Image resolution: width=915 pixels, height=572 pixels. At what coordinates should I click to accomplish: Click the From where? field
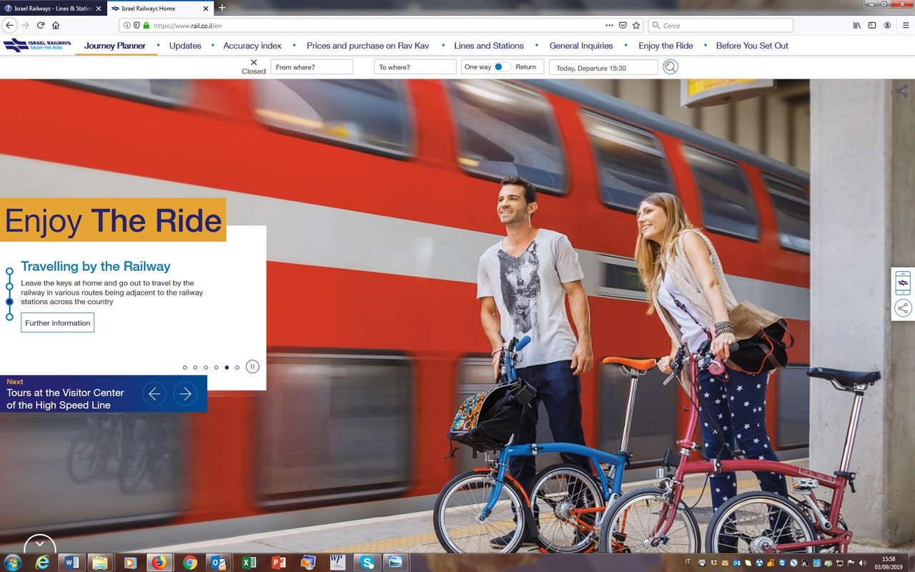click(x=312, y=67)
